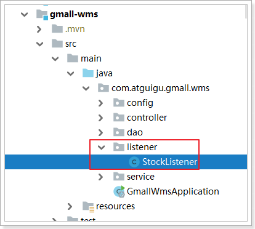Select the gmall-wms project label

point(74,15)
